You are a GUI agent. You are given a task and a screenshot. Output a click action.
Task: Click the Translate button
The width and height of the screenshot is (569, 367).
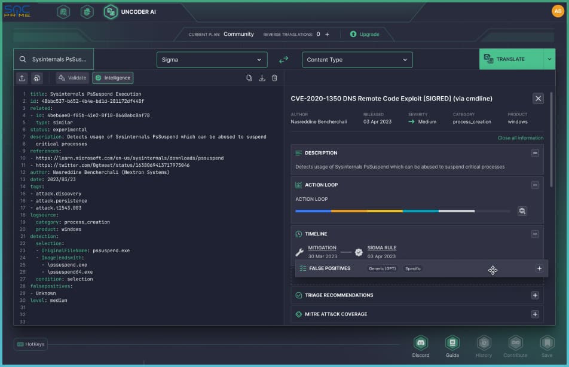click(x=511, y=59)
